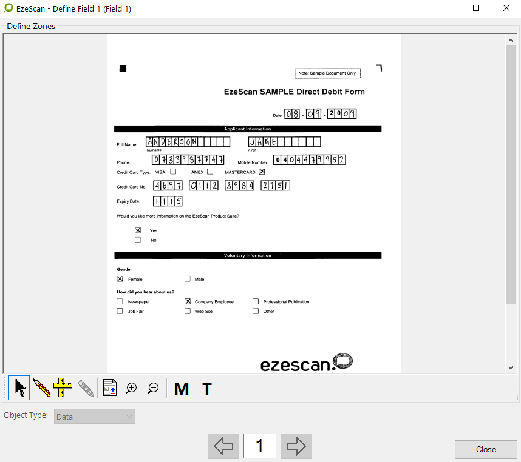Select the arrow pointer tool
This screenshot has width=521, height=462.
[x=19, y=387]
